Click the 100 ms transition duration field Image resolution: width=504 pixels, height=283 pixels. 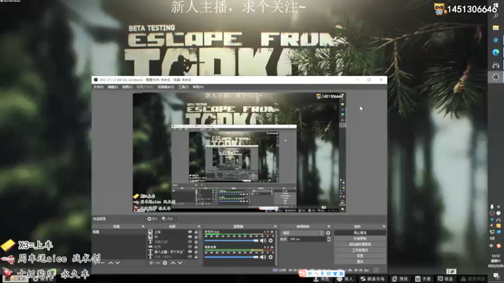(x=307, y=240)
